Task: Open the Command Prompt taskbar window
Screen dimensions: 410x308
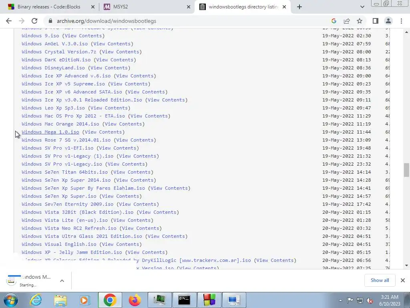Action: tap(184, 300)
